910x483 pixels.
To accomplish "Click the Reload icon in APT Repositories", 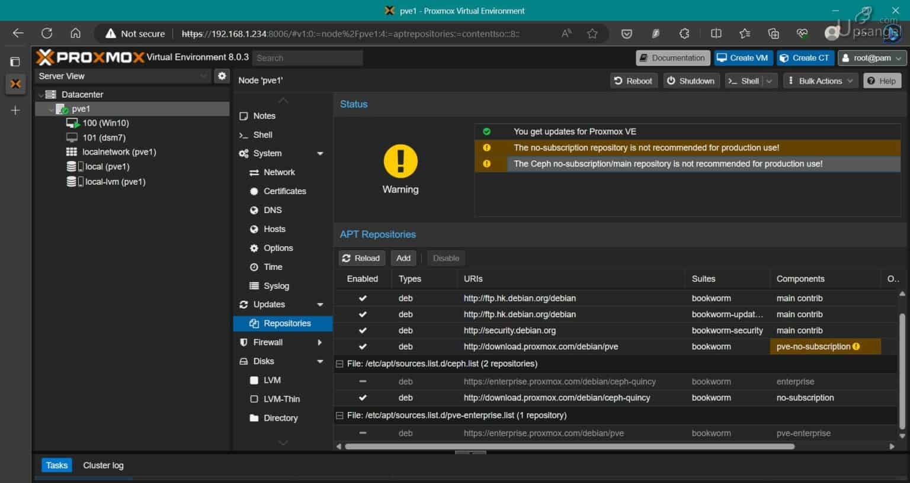I will [348, 257].
